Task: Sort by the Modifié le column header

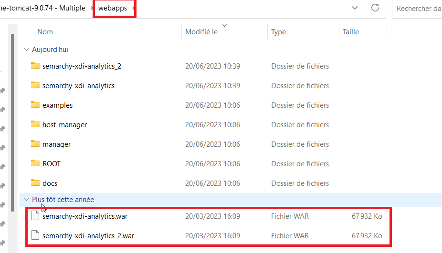Action: (x=201, y=32)
